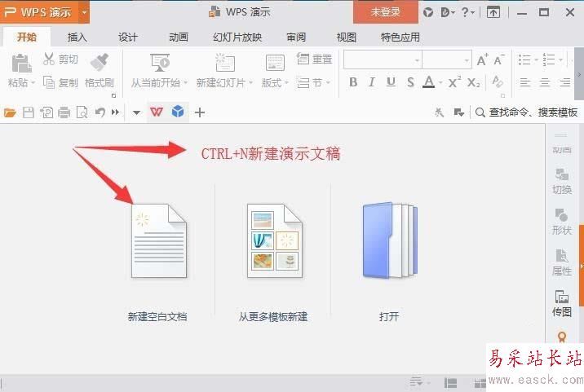Select the Format Painter brush
584x392 pixels.
(99, 62)
